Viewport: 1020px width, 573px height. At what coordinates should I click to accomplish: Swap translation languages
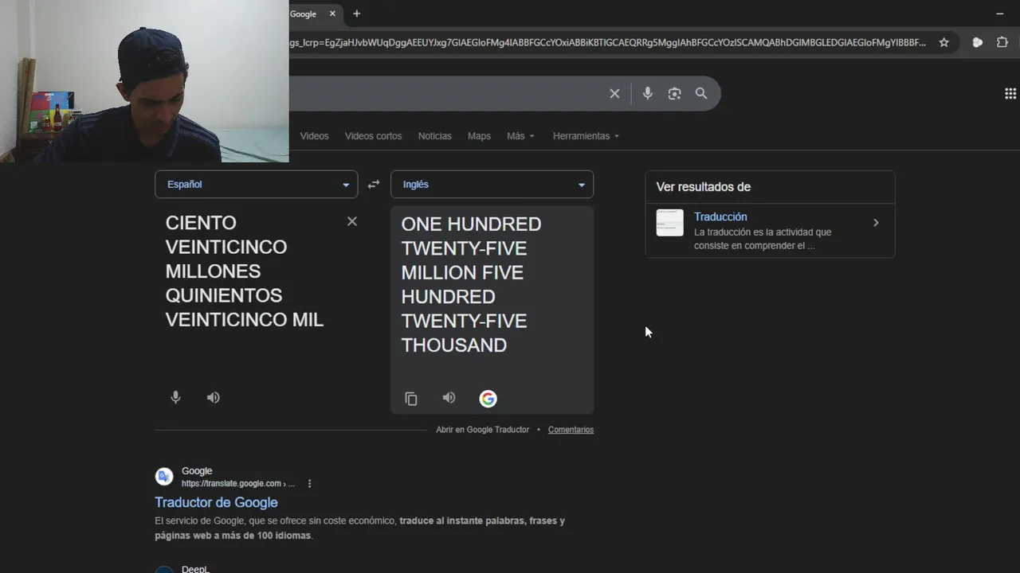click(374, 185)
